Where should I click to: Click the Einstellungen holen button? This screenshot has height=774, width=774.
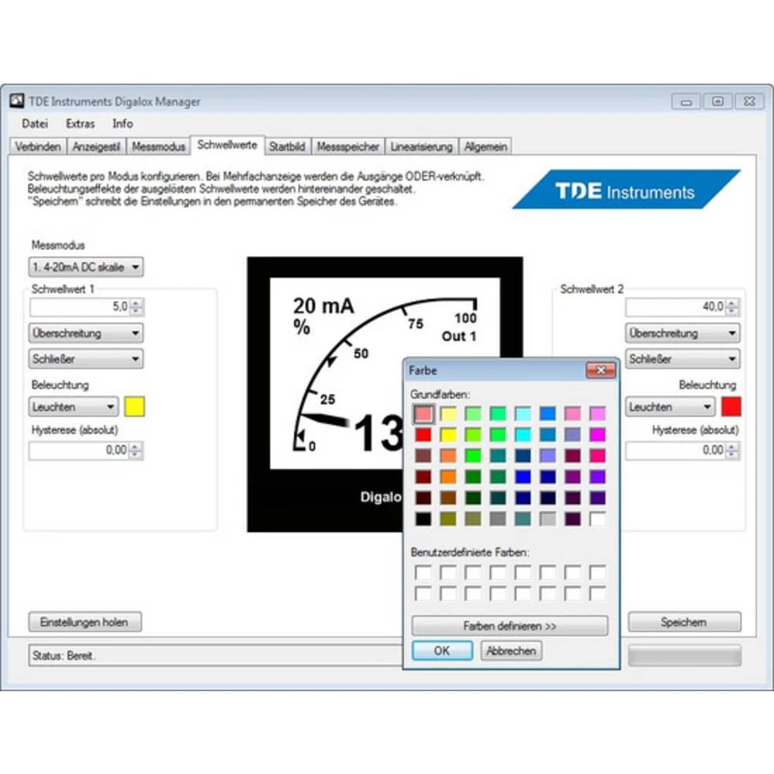(x=85, y=622)
